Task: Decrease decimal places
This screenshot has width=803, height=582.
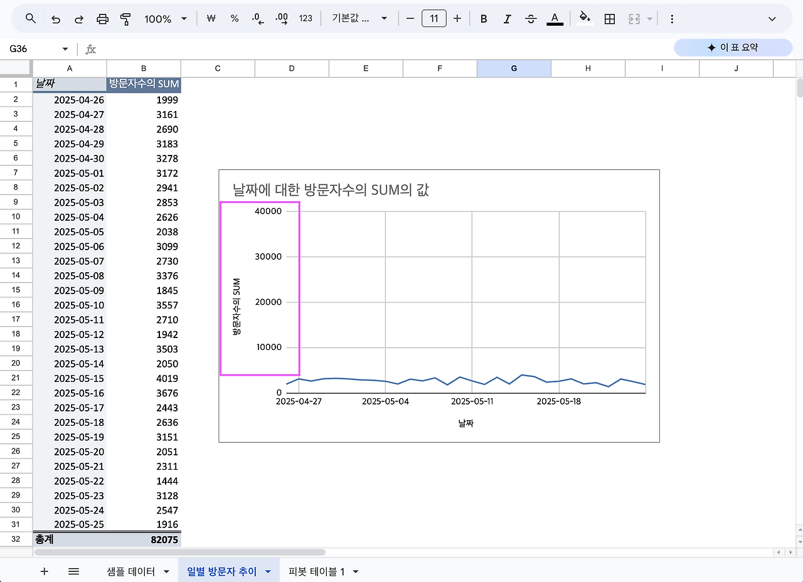Action: pos(257,19)
